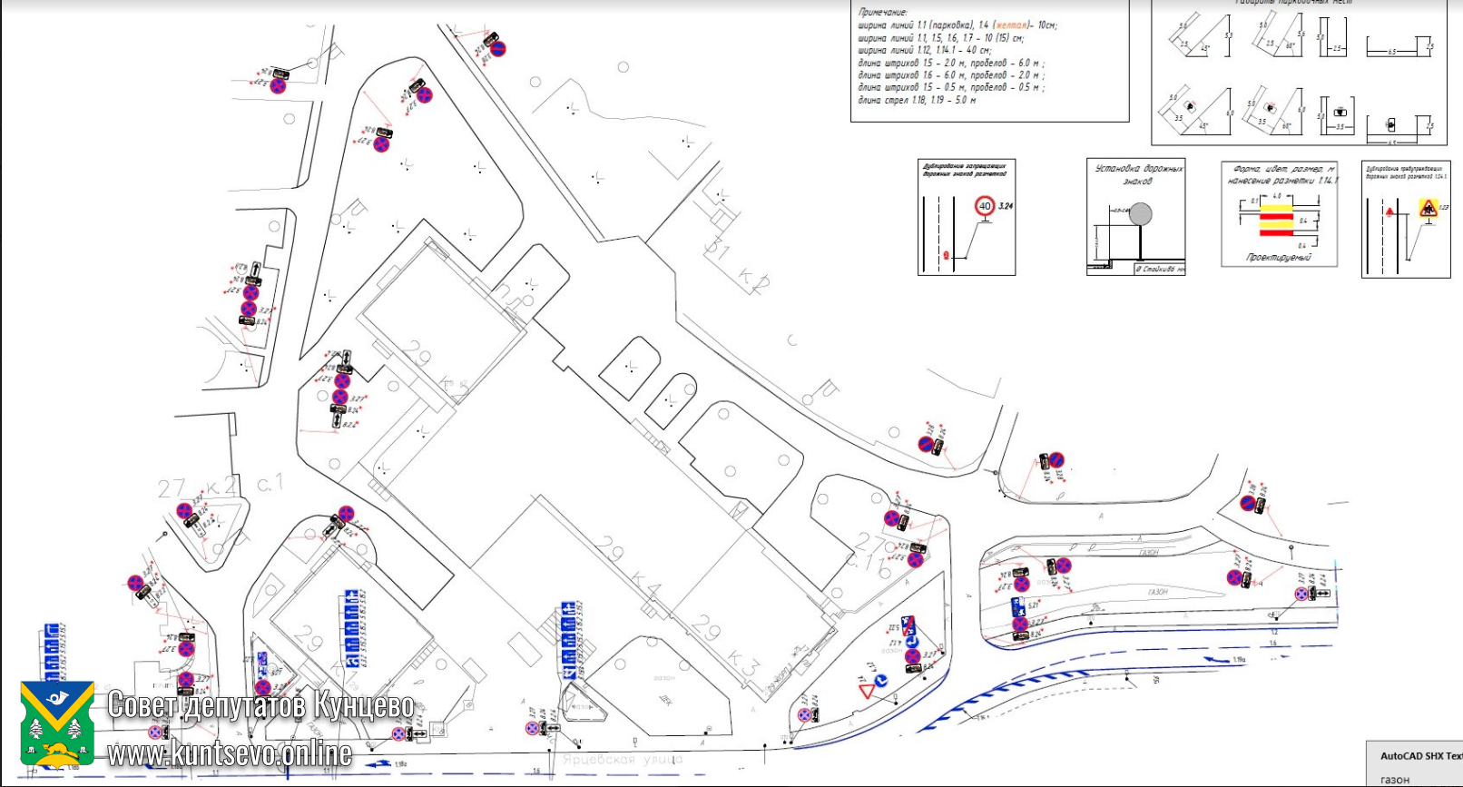Select the crossed-out 5.22 end zone sign
Image resolution: width=1463 pixels, height=787 pixels.
(908, 625)
